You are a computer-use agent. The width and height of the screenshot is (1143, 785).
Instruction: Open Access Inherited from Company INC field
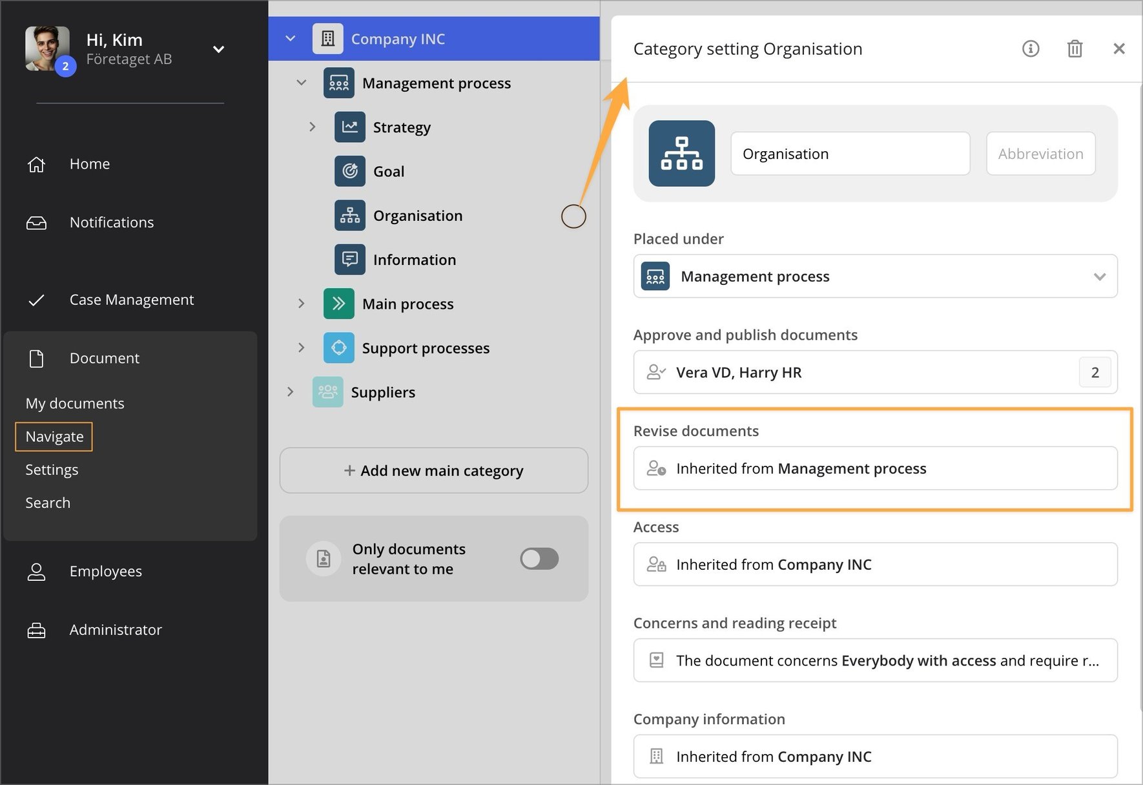(875, 564)
